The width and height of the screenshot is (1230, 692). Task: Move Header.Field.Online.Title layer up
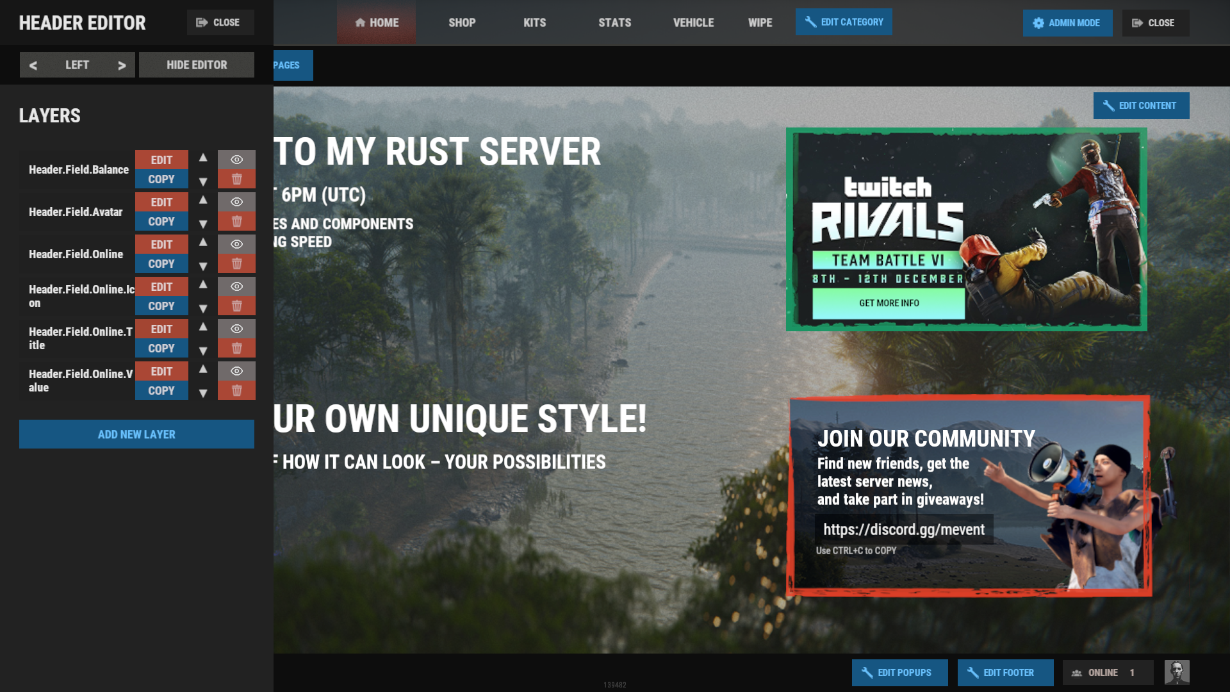coord(203,327)
